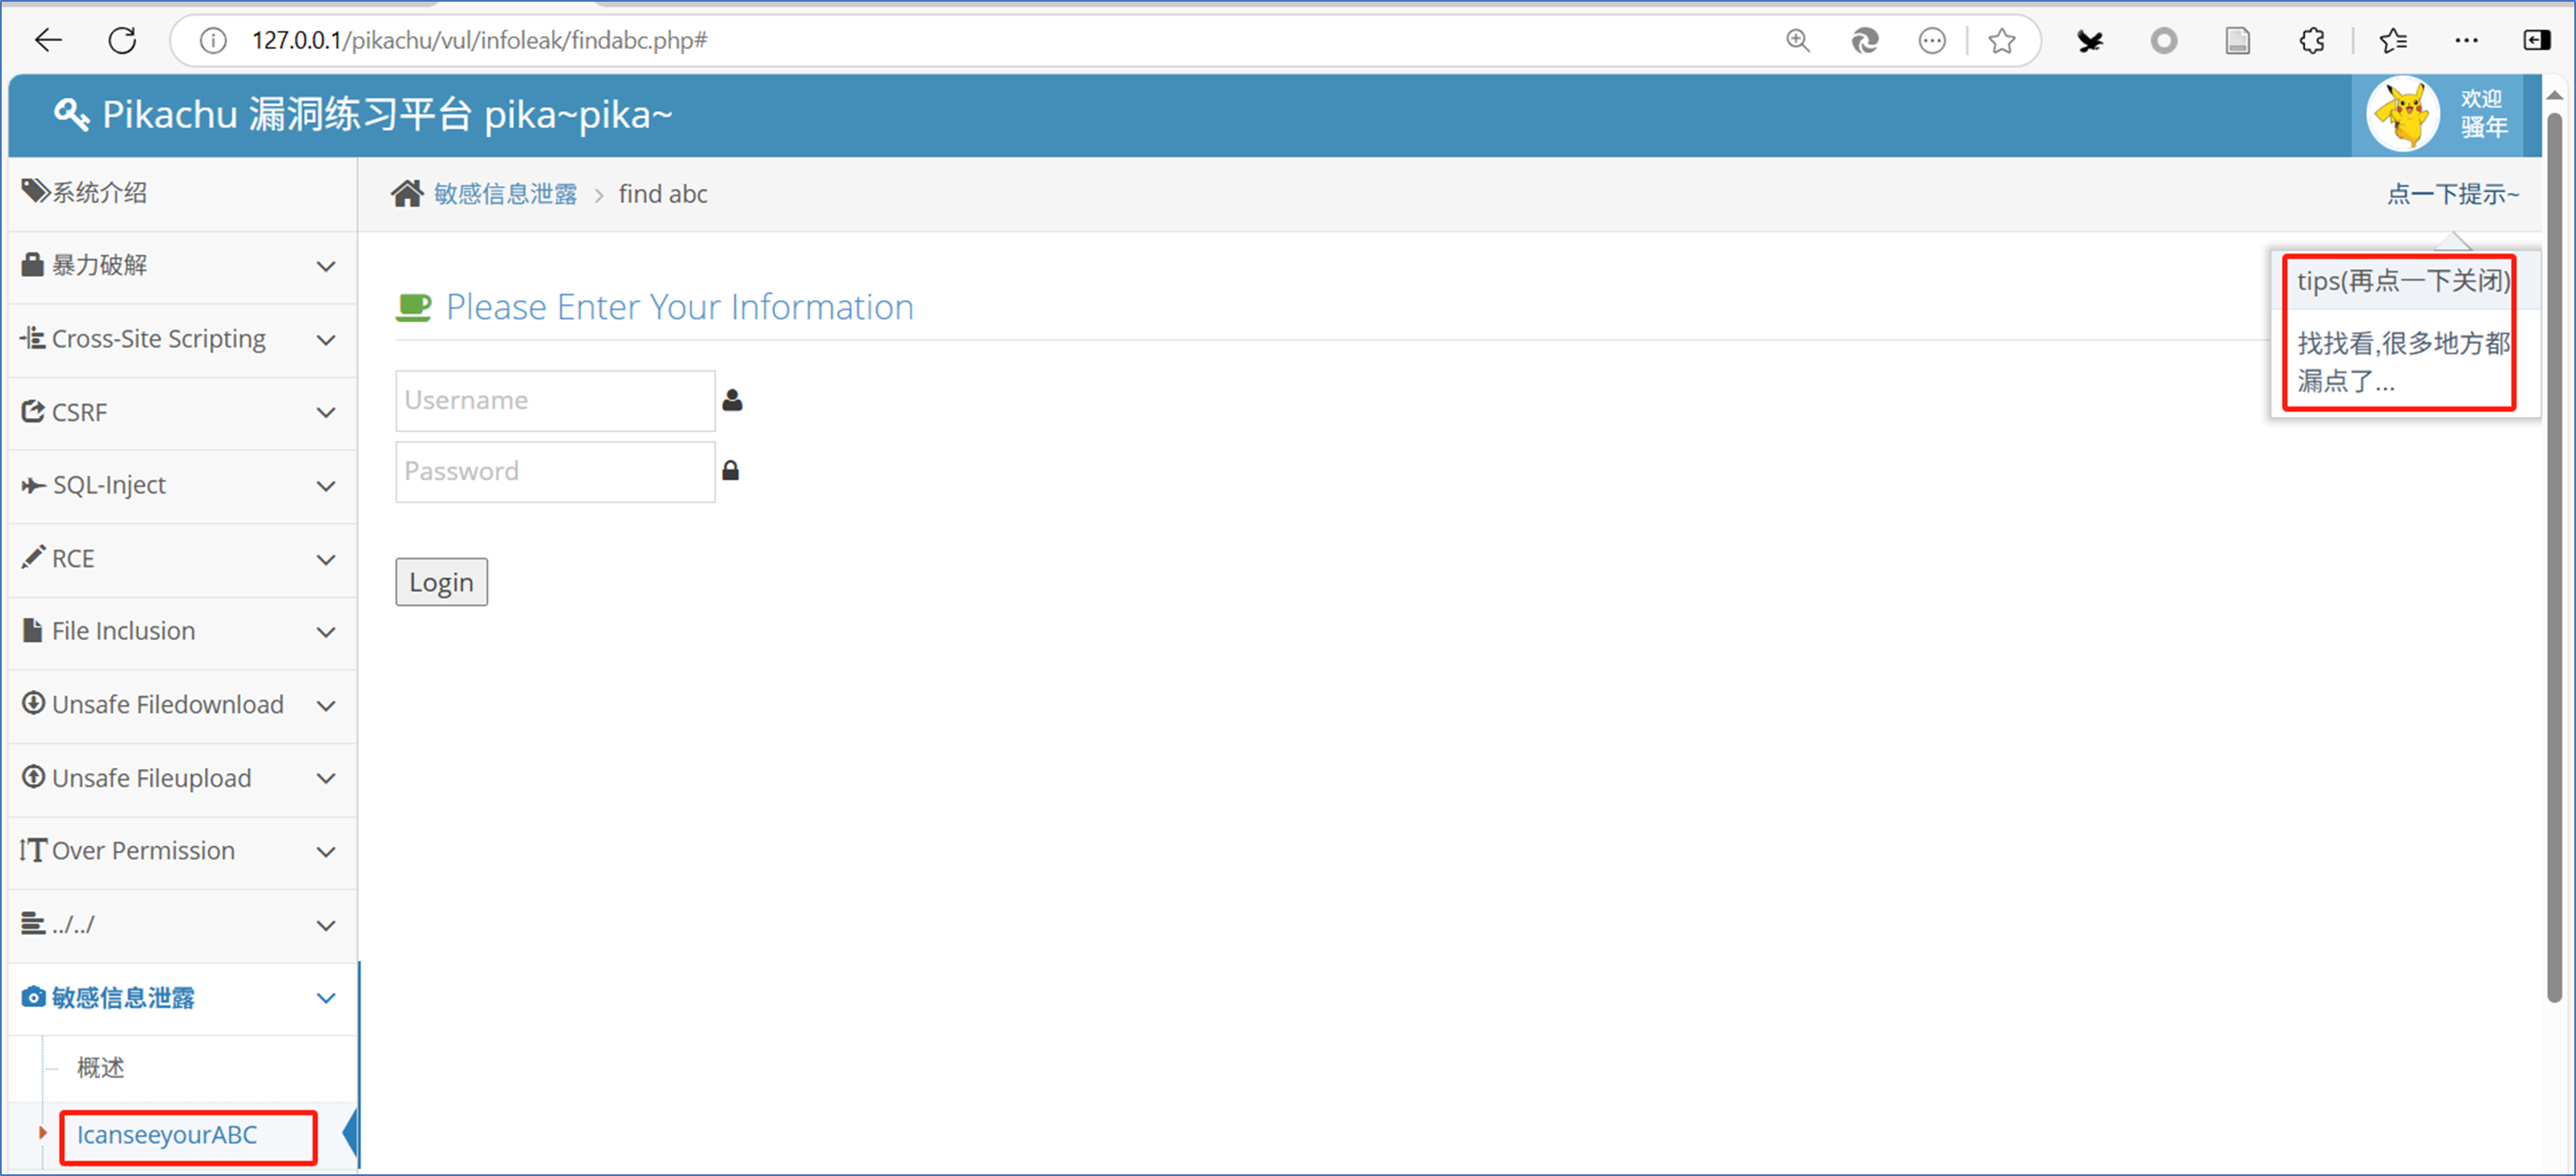
Task: Click the browser address bar URL
Action: point(479,40)
